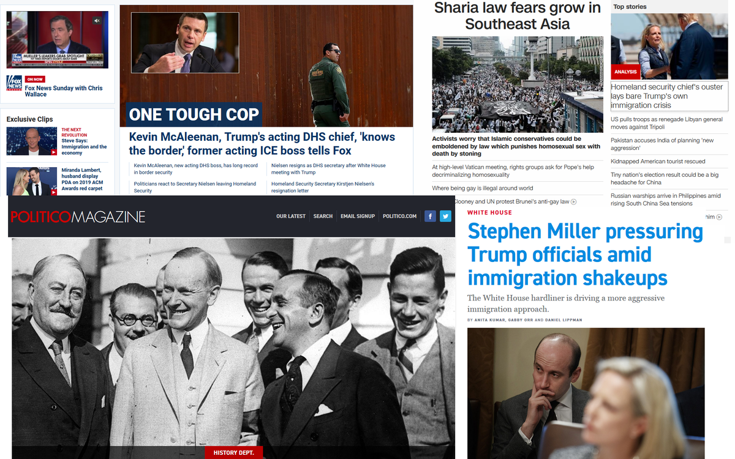Open Activists worry that Islamic conservatives story

click(516, 147)
